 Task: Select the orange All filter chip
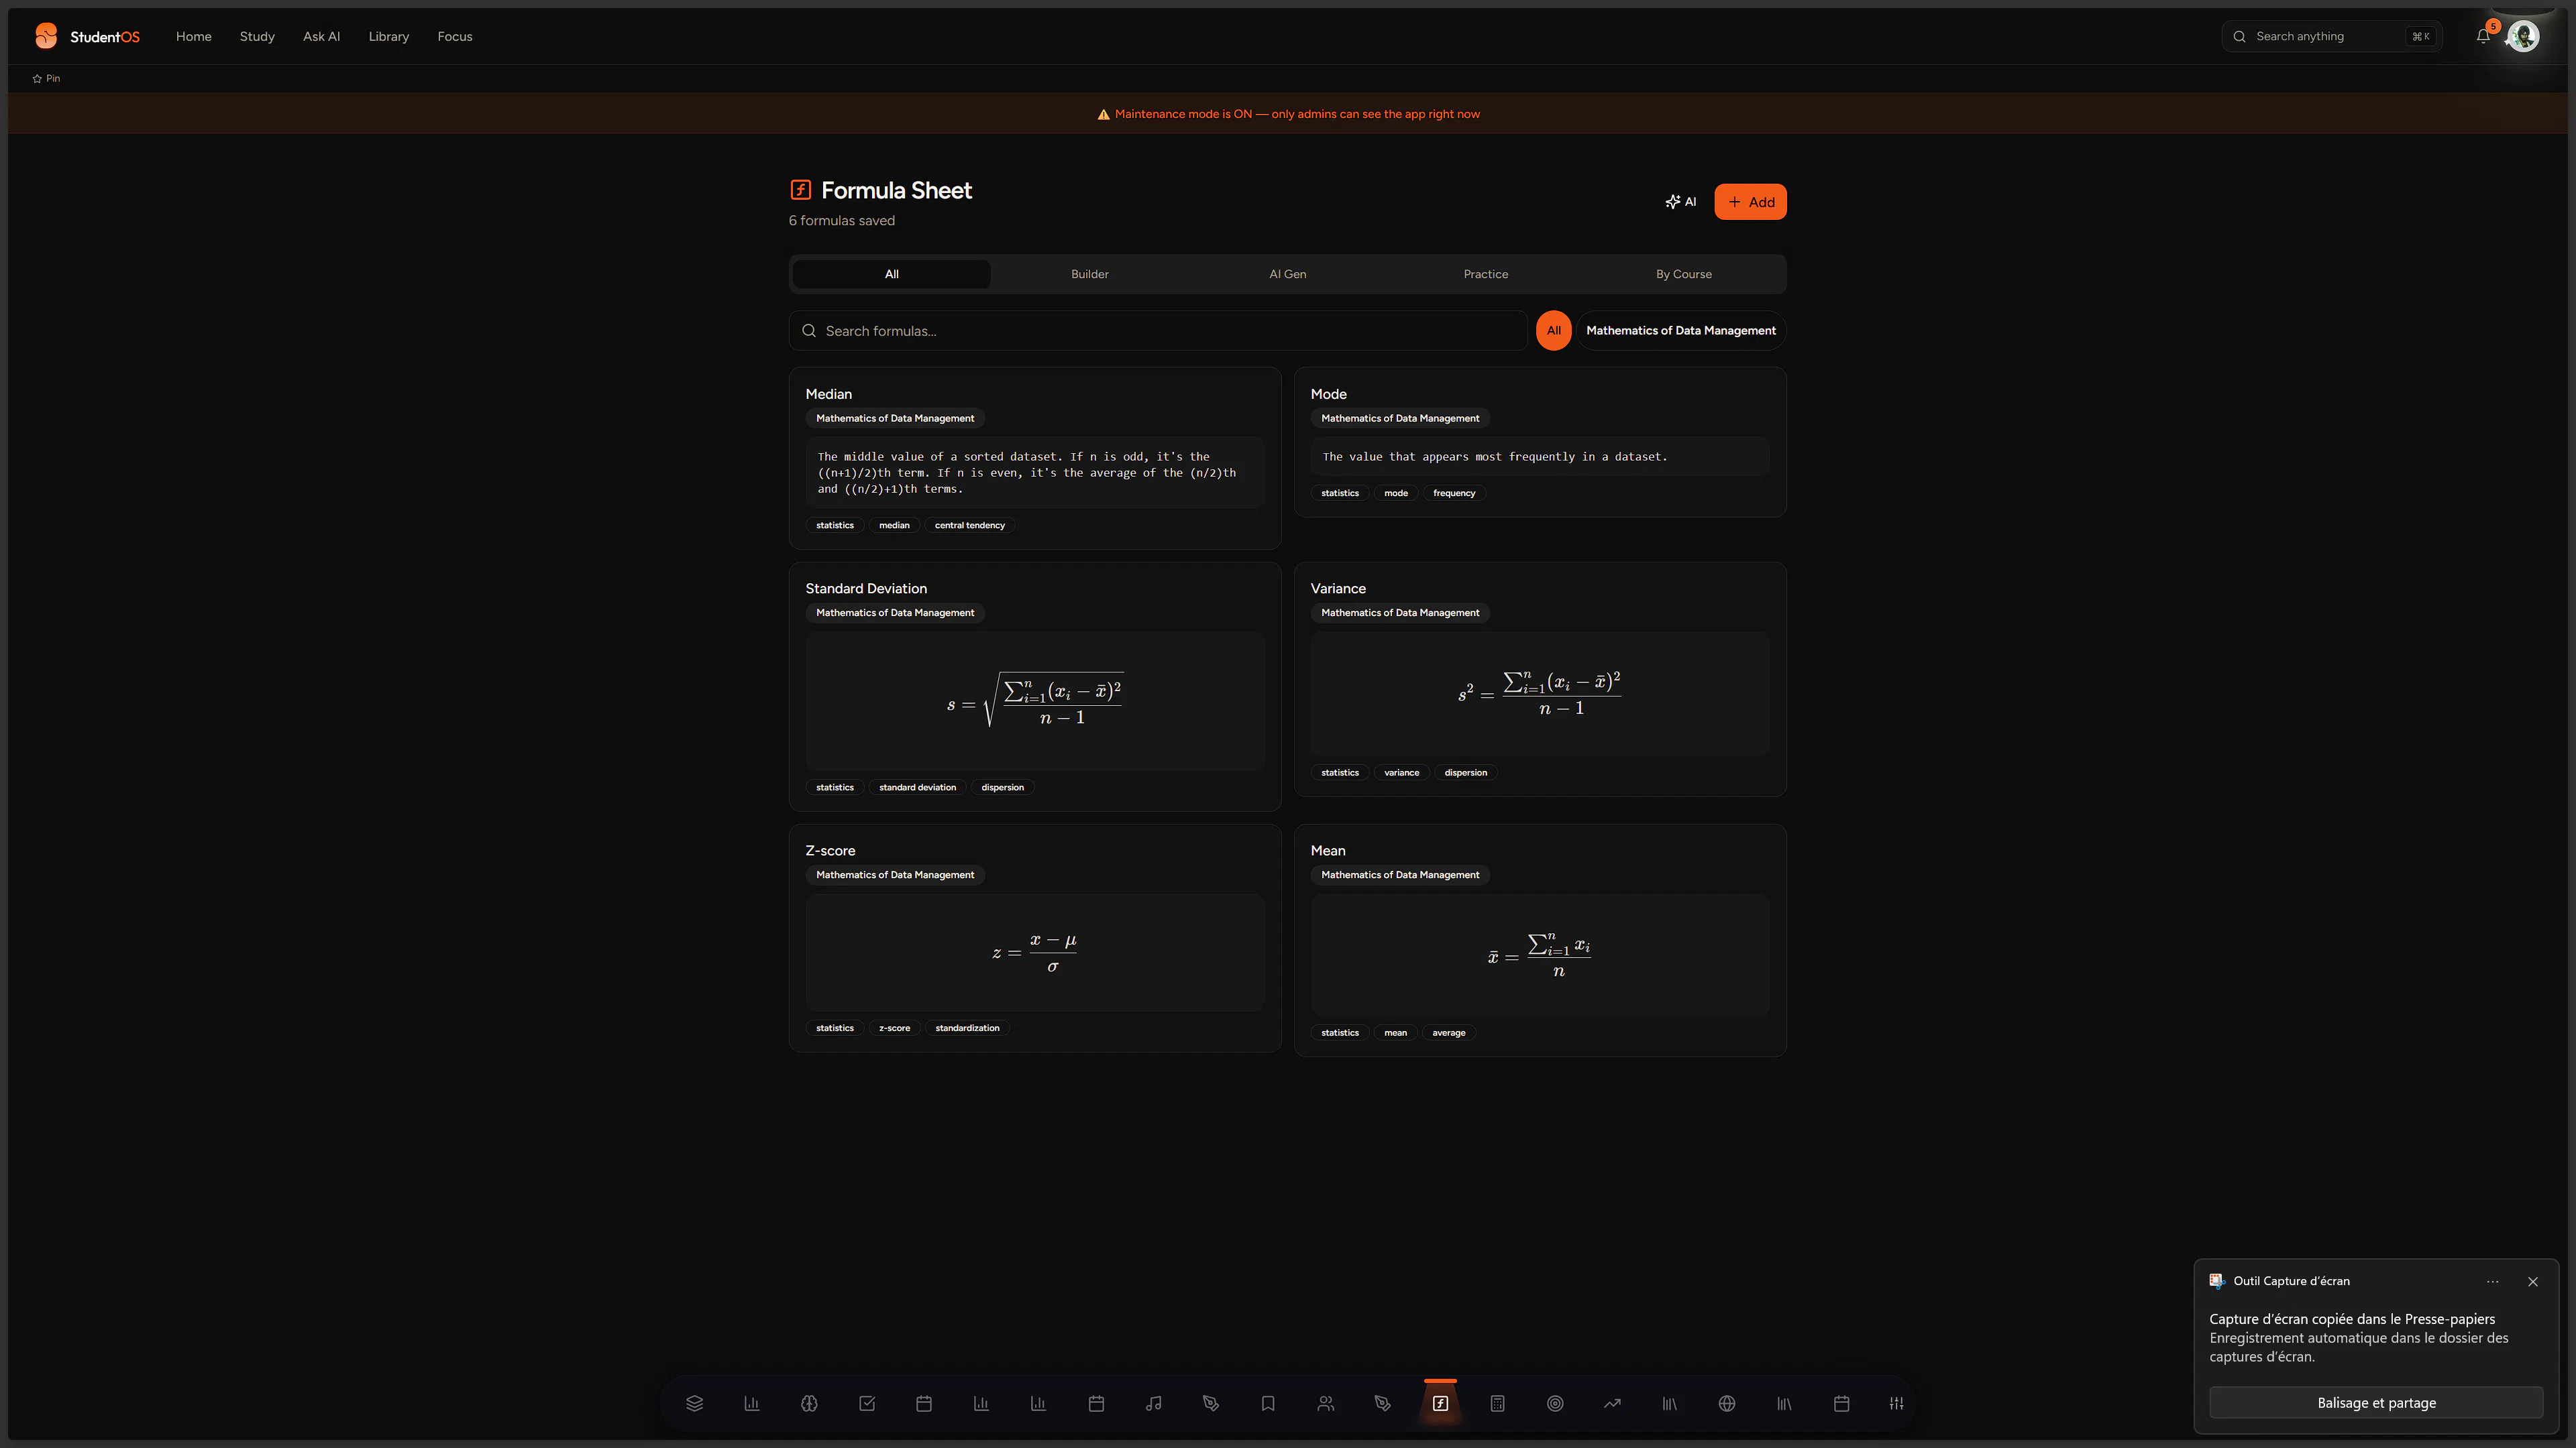pos(1554,330)
